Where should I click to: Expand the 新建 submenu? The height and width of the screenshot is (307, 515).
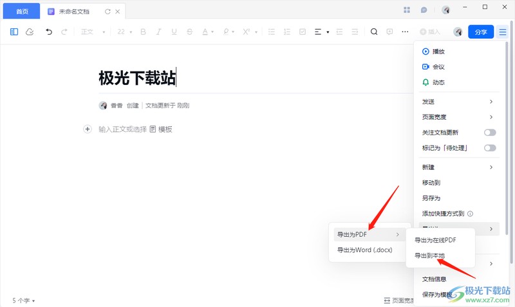[x=459, y=167]
